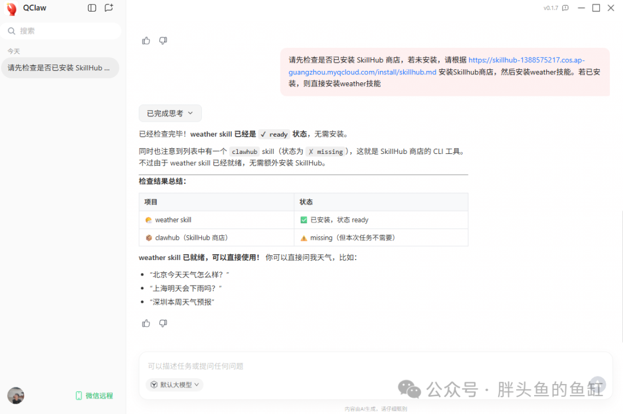Open the skillhub.md install link
This screenshot has width=623, height=414.
click(x=437, y=66)
